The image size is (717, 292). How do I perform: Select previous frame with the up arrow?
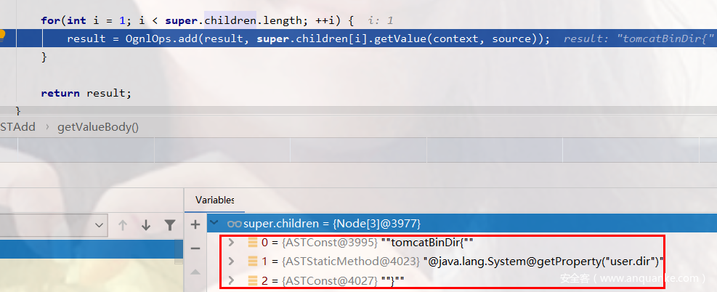pyautogui.click(x=123, y=225)
